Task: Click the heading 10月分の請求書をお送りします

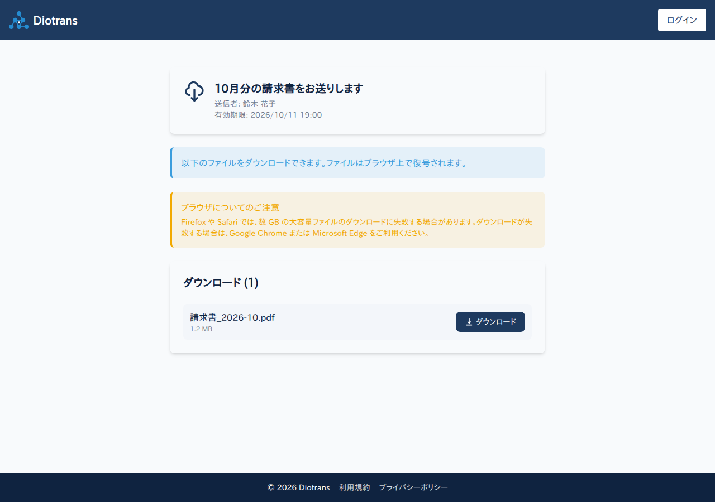Action: tap(289, 88)
